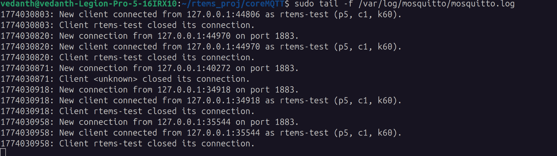This screenshot has height=156, width=557.
Task: Click the -f flag in the command
Action: (x=348, y=4)
